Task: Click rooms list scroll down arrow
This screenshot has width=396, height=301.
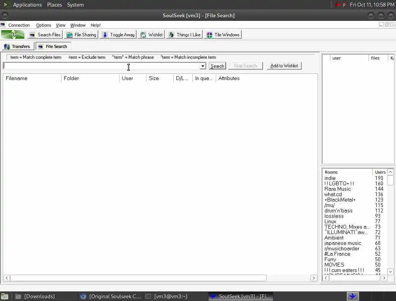Action: tap(391, 272)
